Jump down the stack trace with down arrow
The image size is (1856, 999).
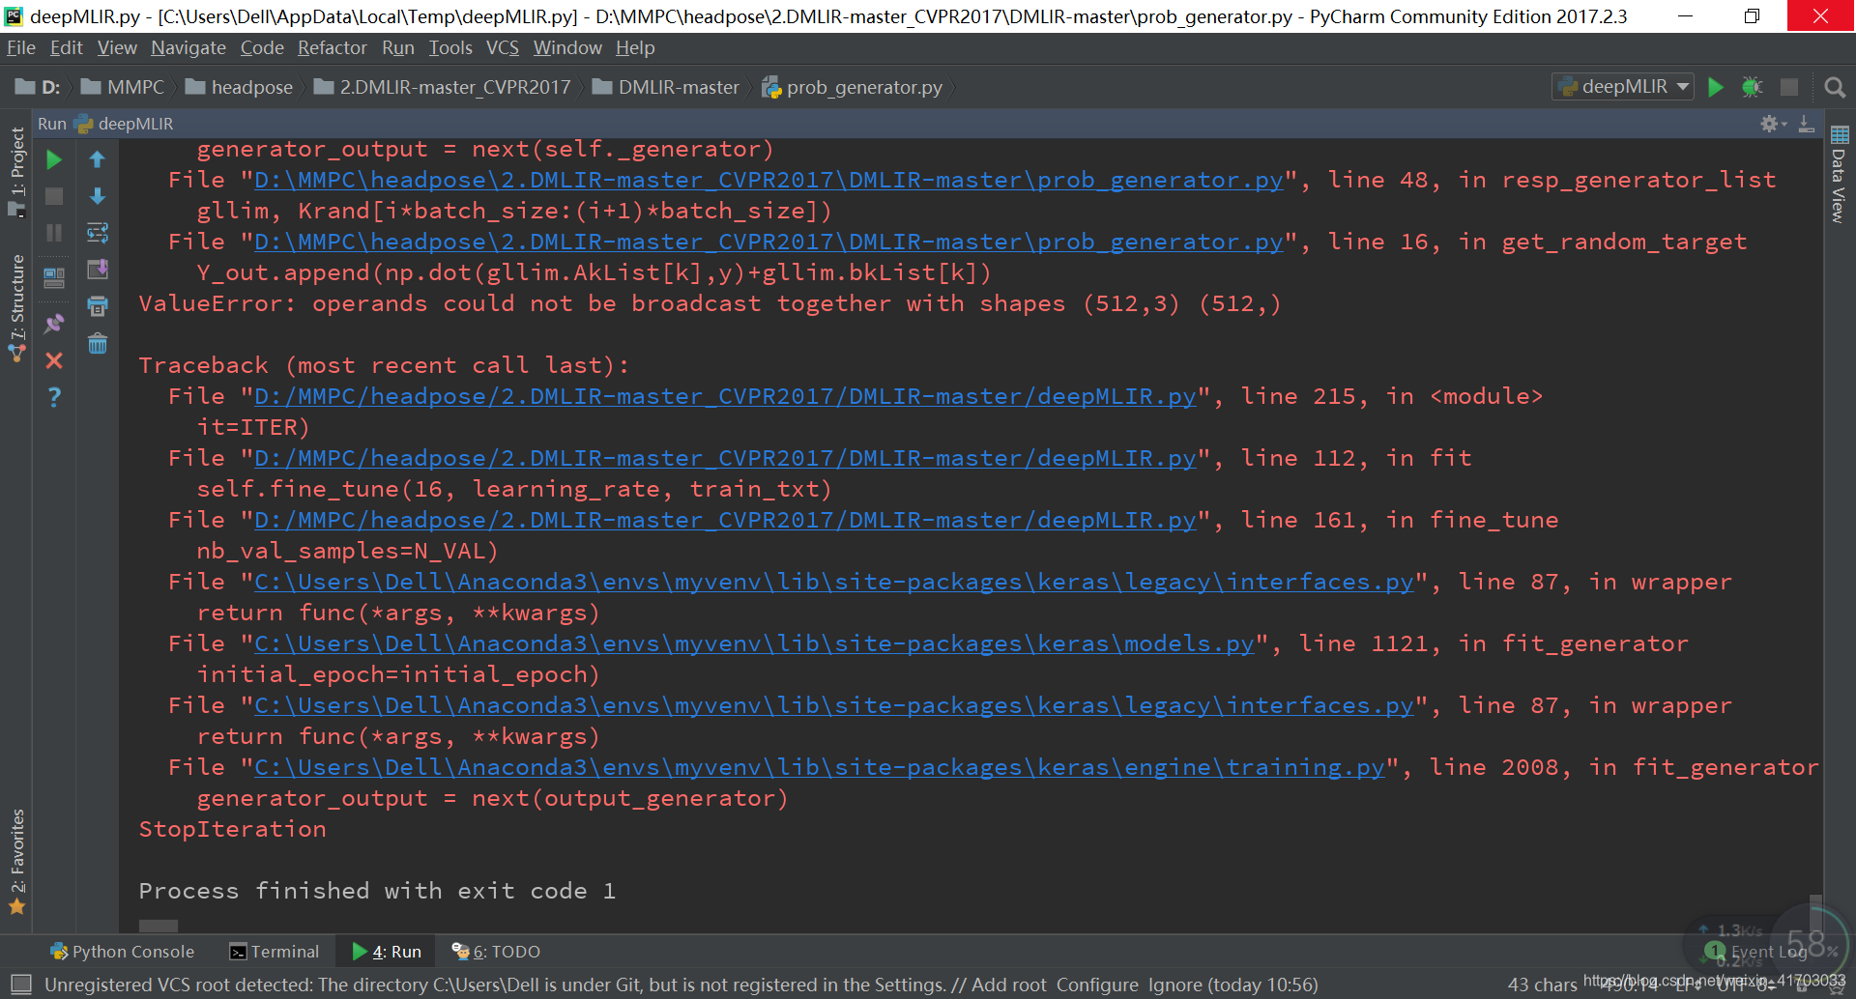(x=98, y=196)
